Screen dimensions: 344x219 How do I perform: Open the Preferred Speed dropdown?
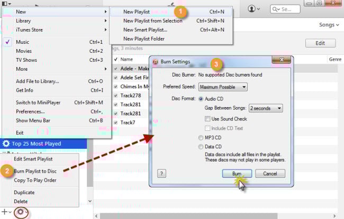click(x=223, y=87)
